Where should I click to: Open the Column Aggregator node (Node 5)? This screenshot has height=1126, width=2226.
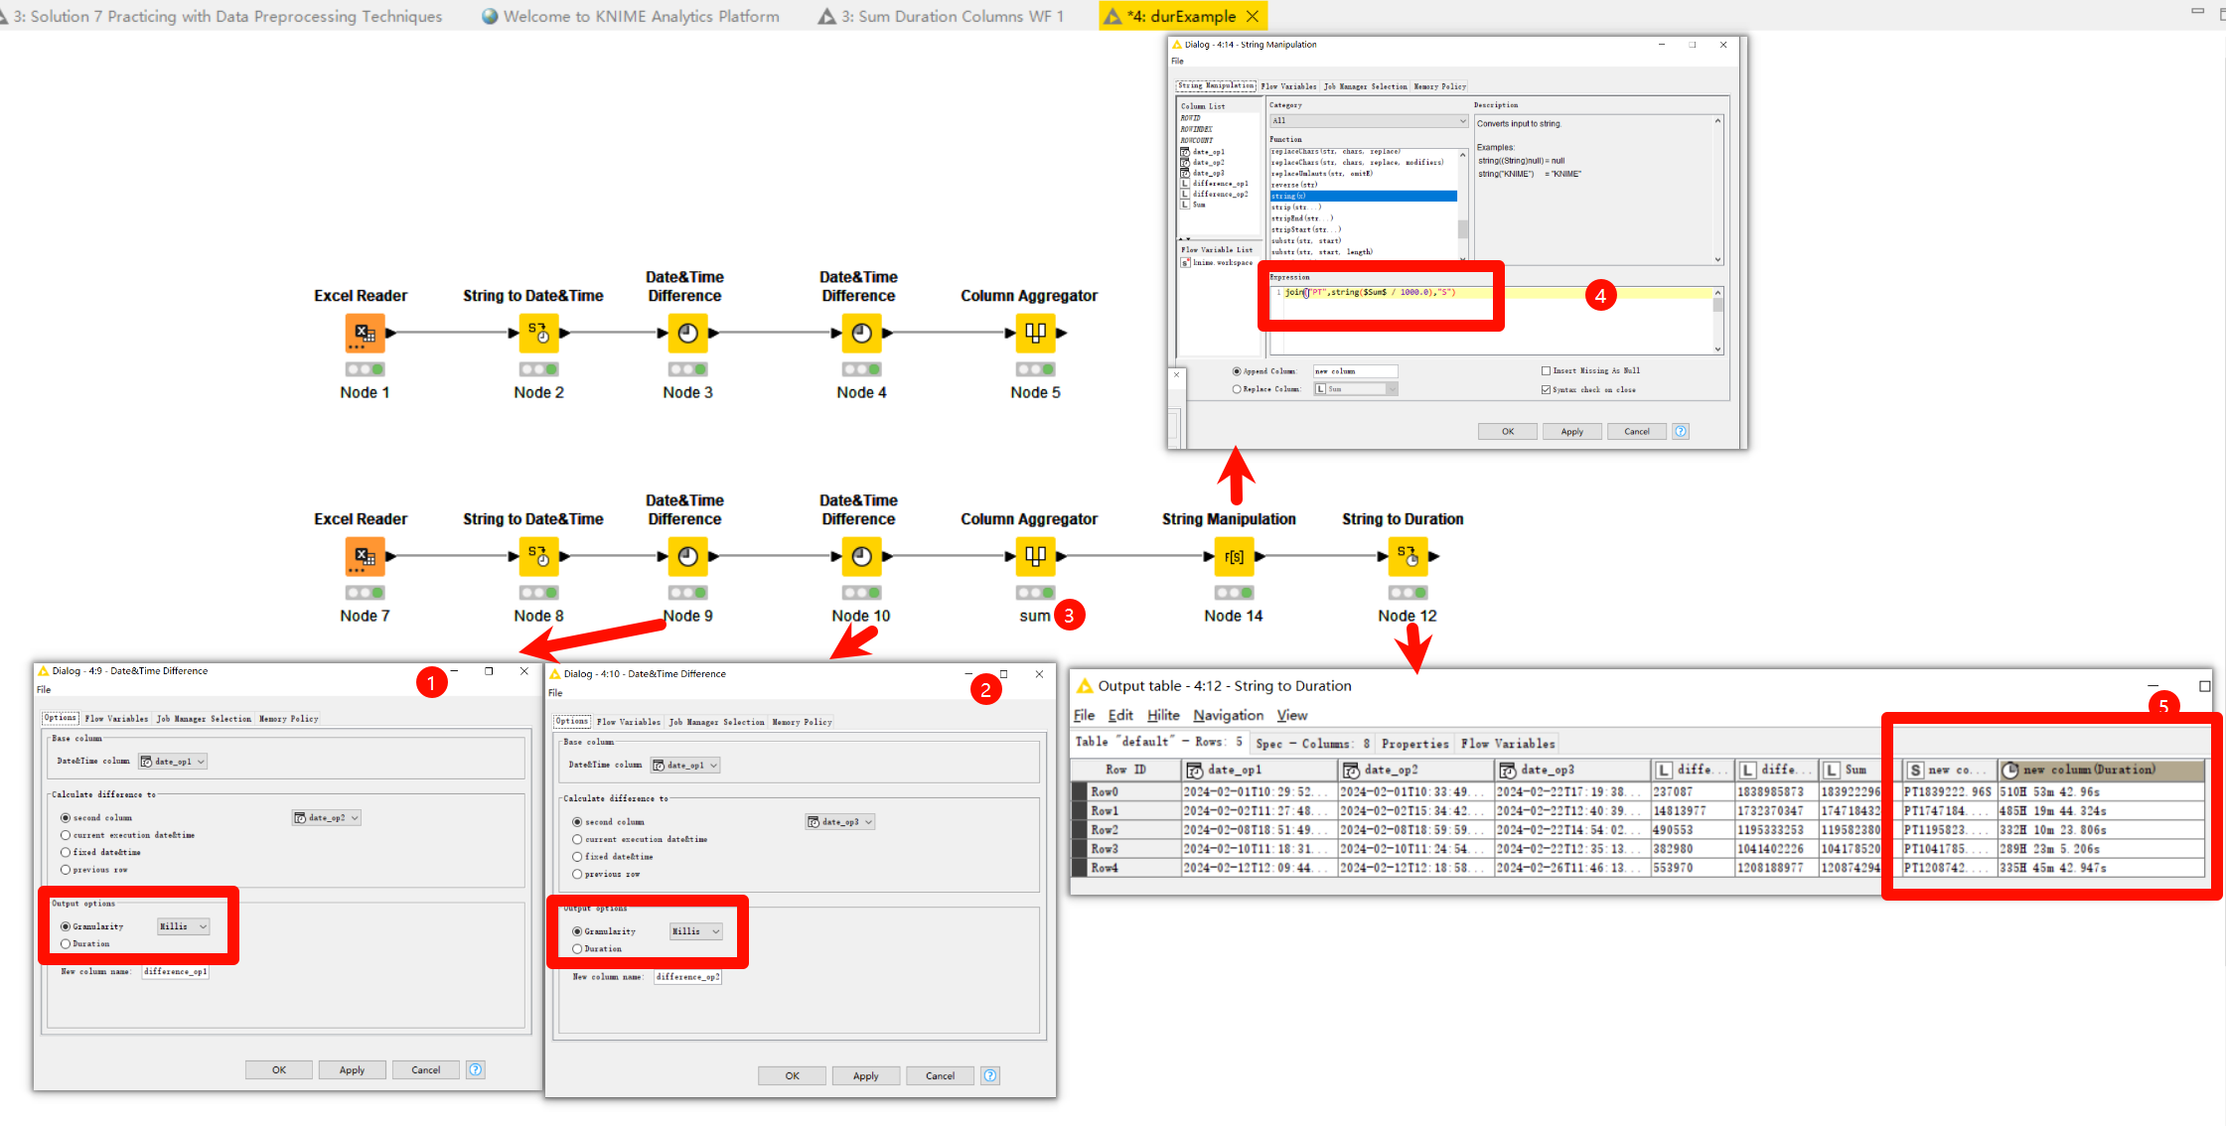(1035, 333)
